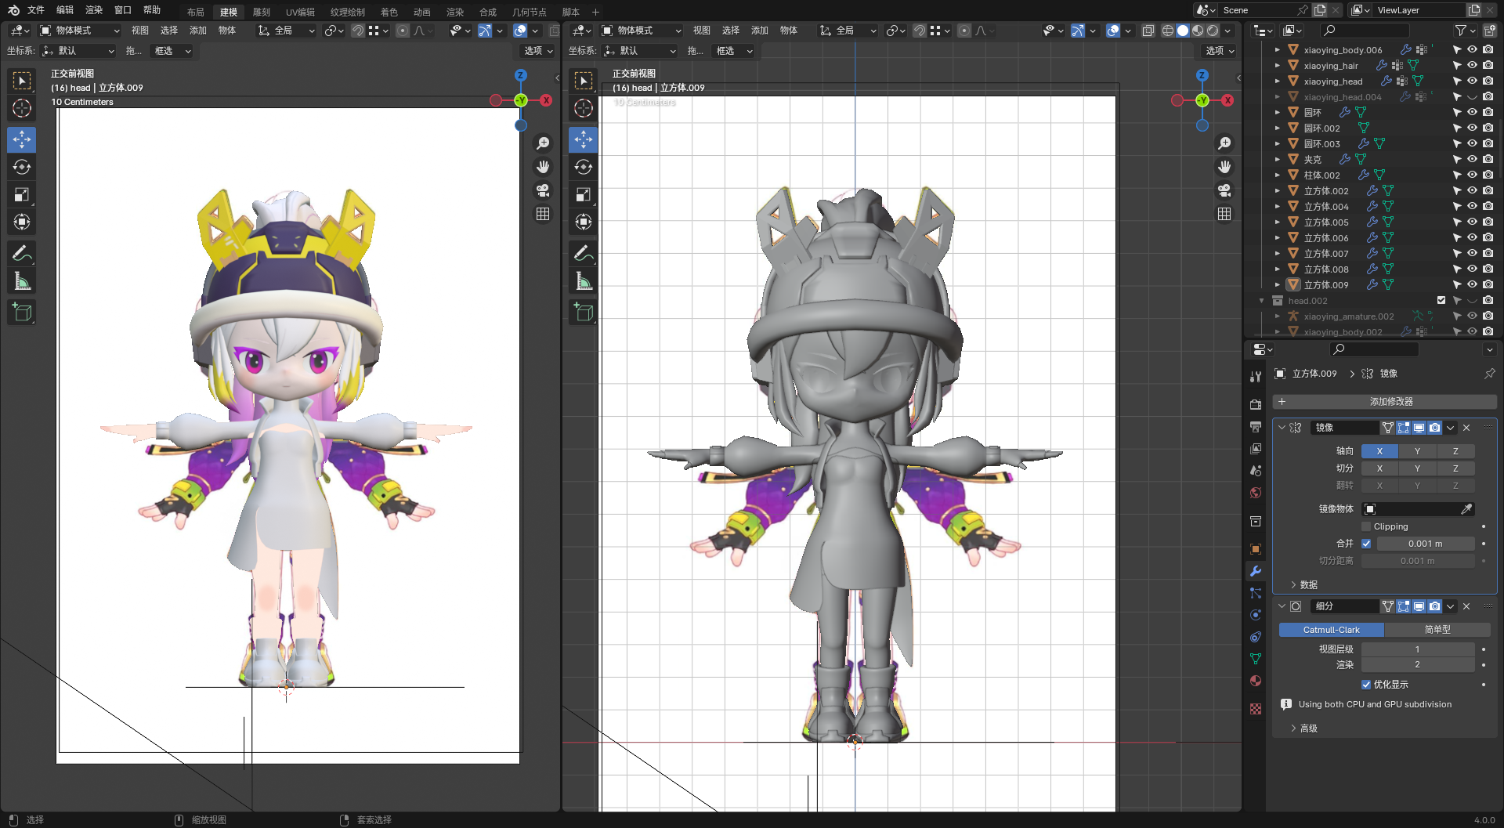Toggle camera view in right viewport
This screenshot has height=828, width=1504.
click(1224, 190)
